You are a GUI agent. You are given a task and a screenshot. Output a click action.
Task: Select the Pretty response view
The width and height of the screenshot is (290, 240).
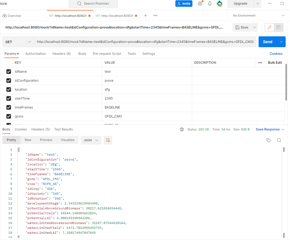[11, 140]
